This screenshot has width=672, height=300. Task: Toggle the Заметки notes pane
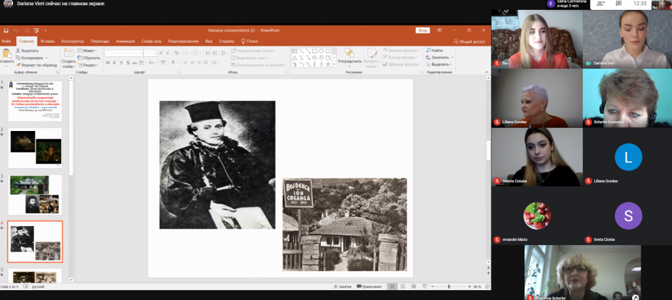[x=342, y=286]
